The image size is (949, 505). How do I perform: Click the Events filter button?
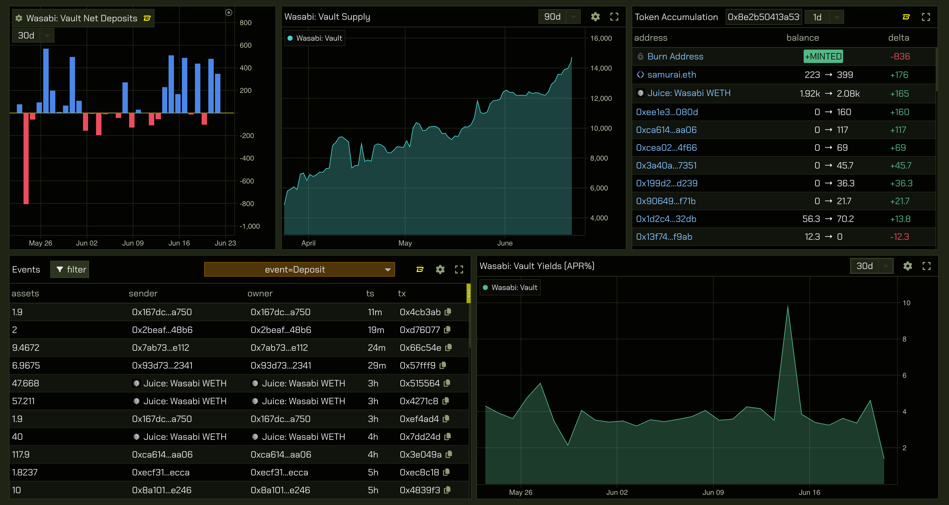tap(70, 270)
